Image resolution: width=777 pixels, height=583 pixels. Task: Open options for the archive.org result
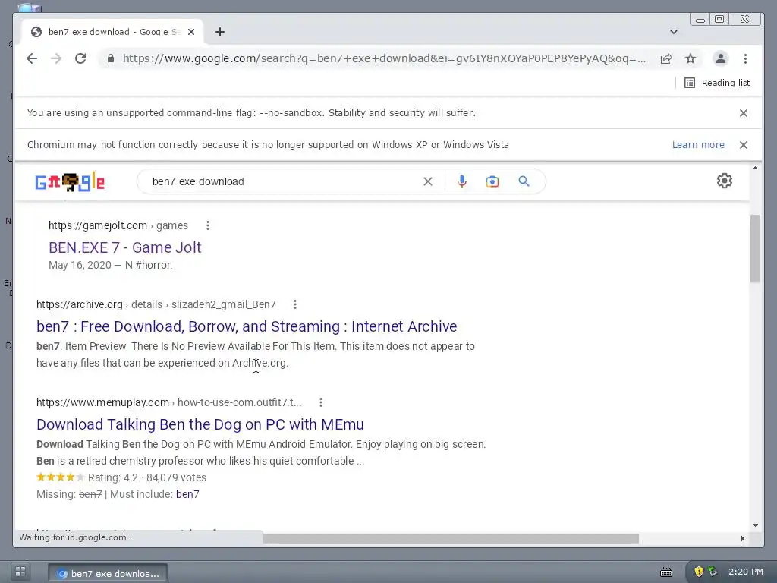295,304
